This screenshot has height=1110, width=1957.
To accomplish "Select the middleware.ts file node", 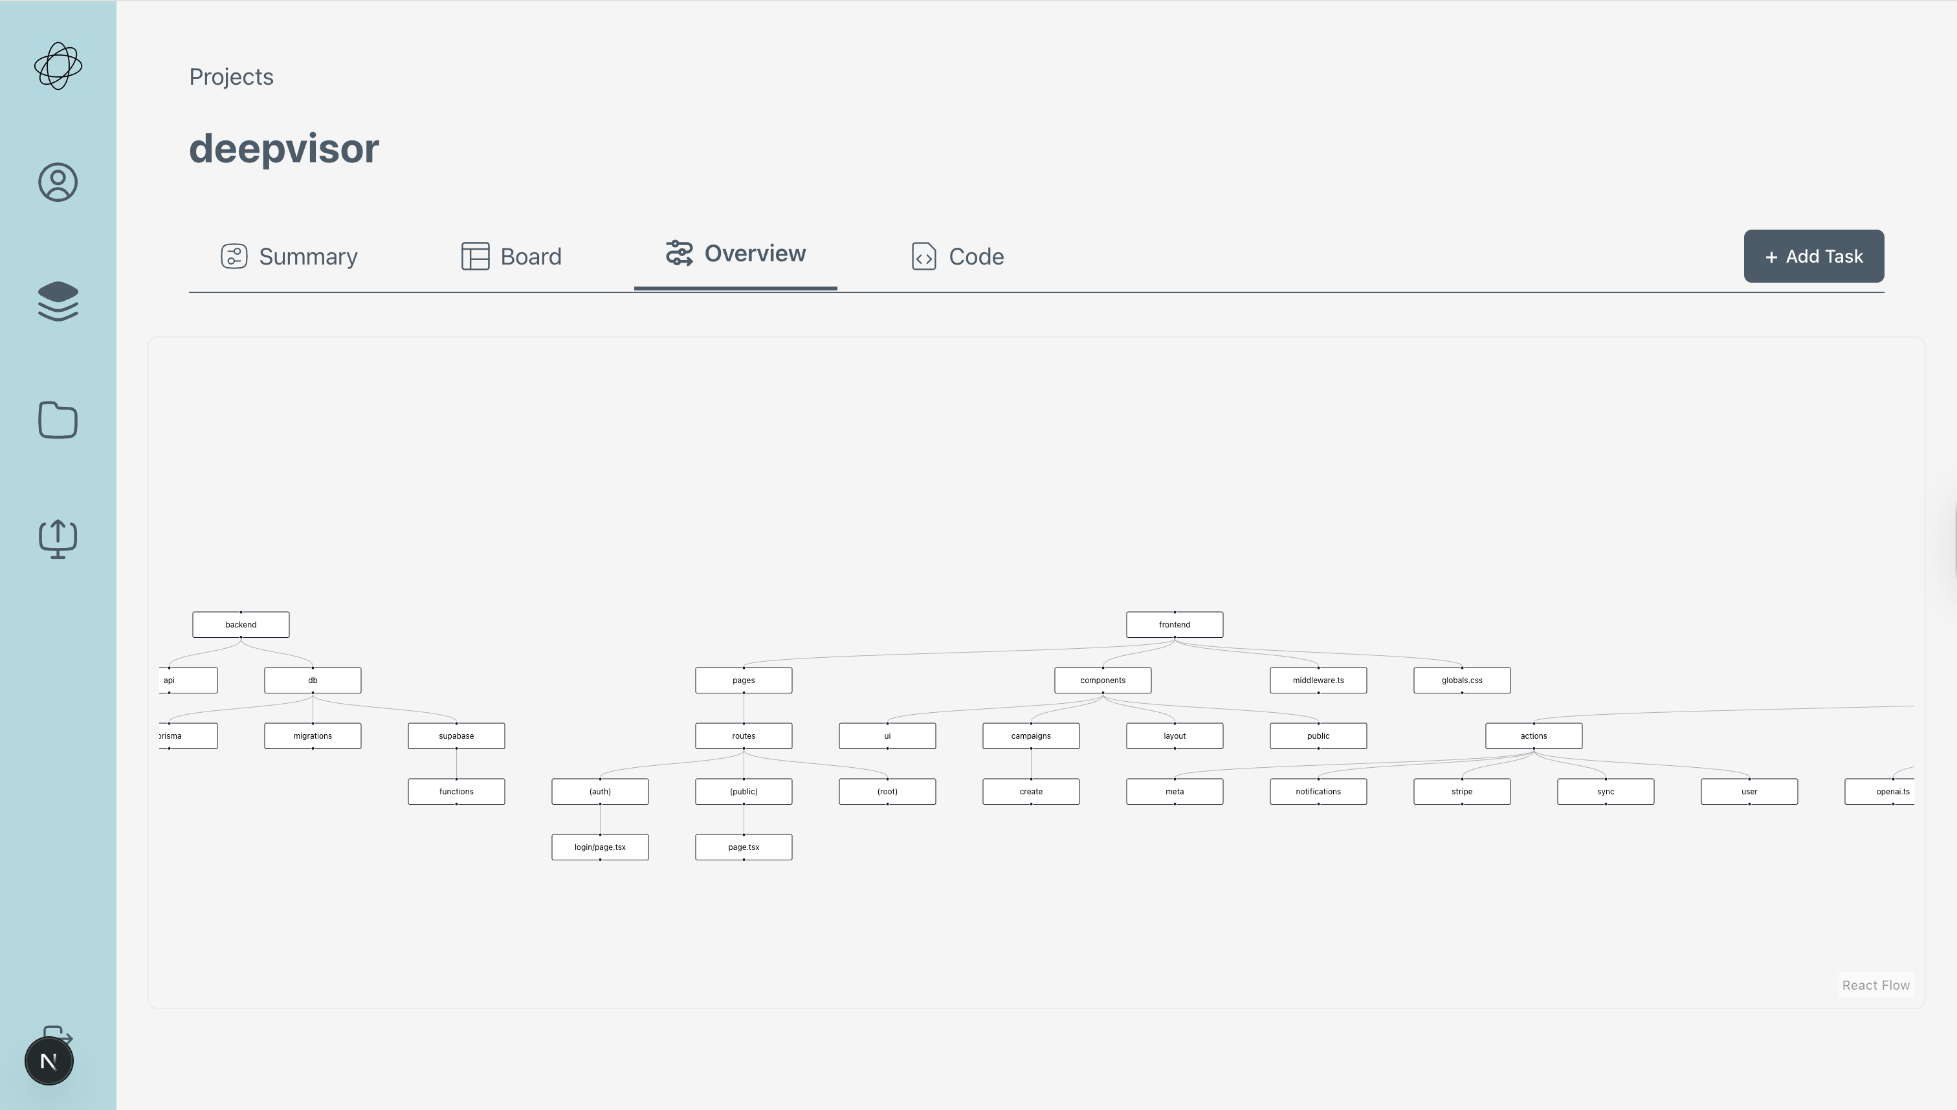I will click(x=1318, y=680).
